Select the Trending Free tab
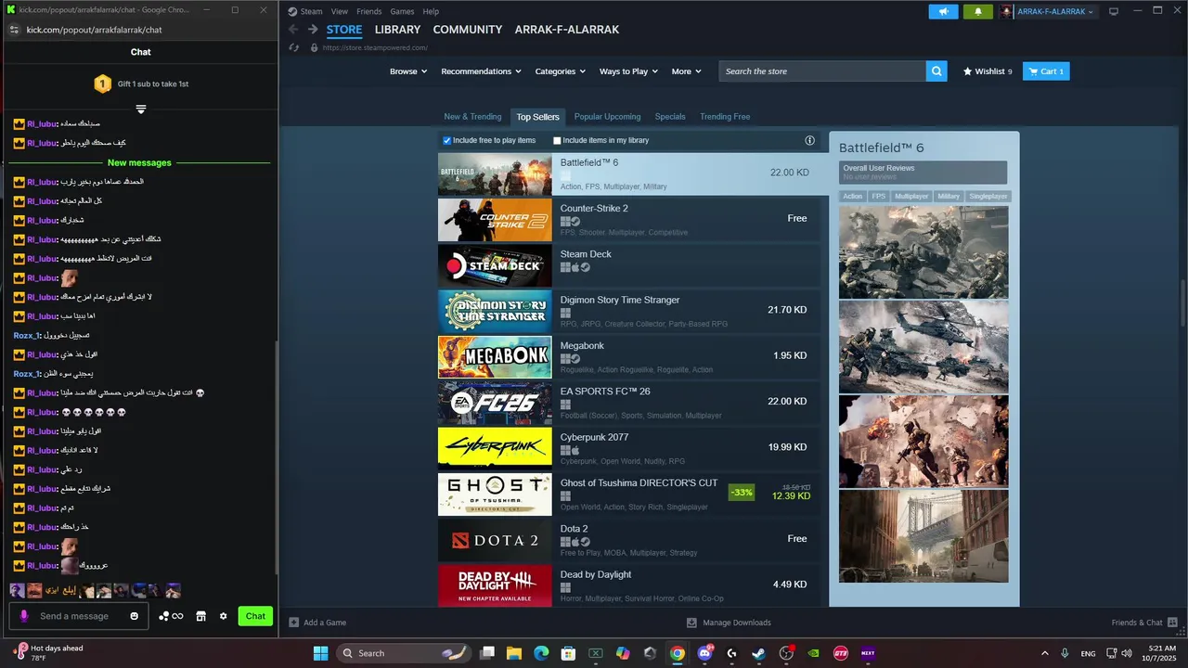The image size is (1188, 668). tap(725, 117)
